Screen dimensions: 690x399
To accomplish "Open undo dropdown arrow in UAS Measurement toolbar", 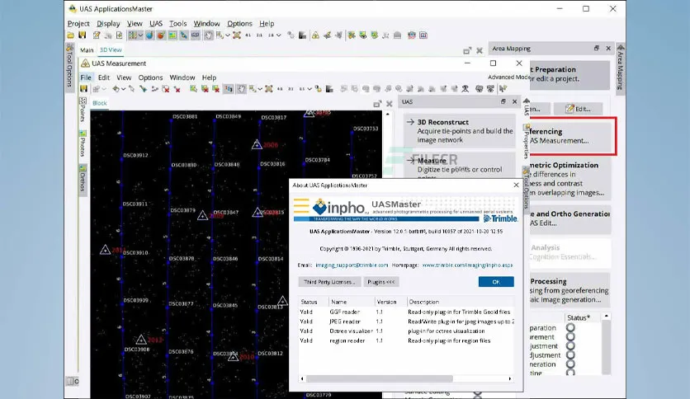I will (x=123, y=89).
